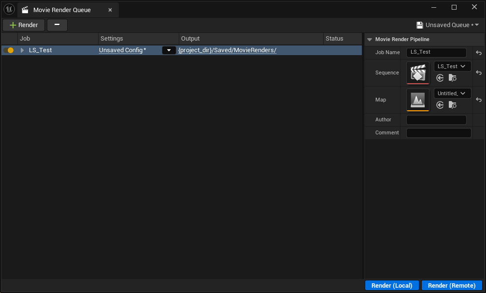Open the settings preset dropdown arrow

pos(169,50)
